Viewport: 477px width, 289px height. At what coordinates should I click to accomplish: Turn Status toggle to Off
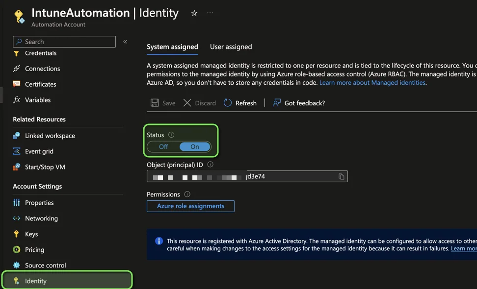[163, 146]
